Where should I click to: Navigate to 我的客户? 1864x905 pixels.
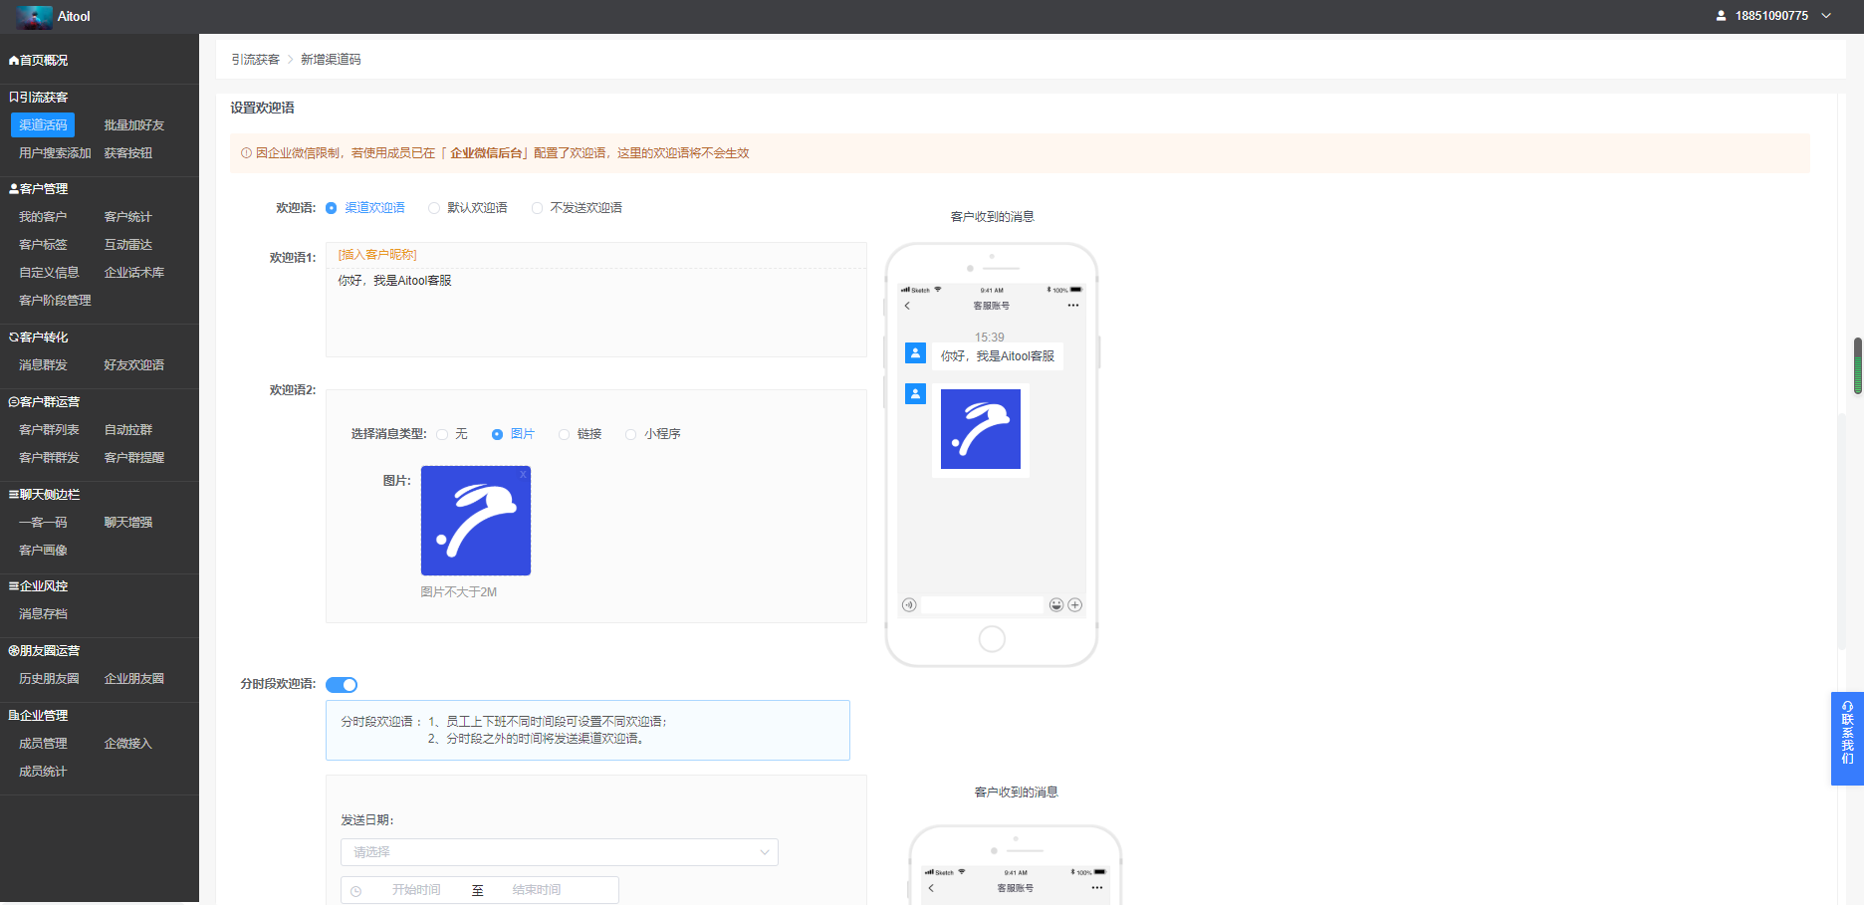43,217
